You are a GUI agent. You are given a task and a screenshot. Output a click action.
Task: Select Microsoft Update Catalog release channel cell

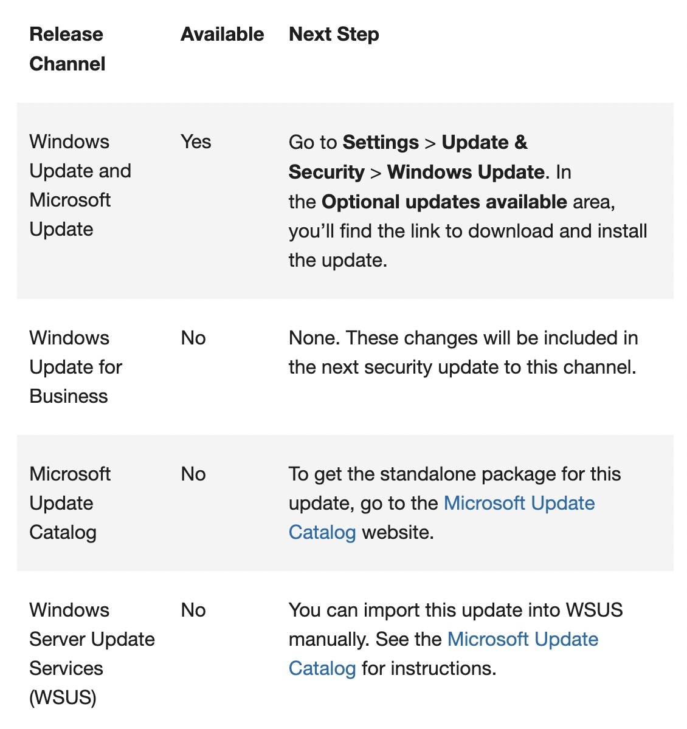[x=70, y=503]
